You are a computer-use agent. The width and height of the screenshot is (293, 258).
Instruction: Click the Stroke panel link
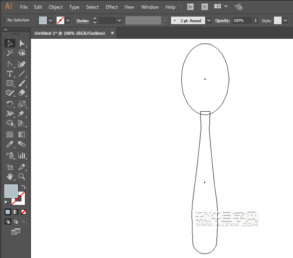[x=82, y=20]
